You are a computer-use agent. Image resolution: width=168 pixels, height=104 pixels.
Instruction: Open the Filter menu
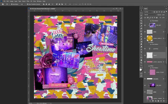[28, 1]
